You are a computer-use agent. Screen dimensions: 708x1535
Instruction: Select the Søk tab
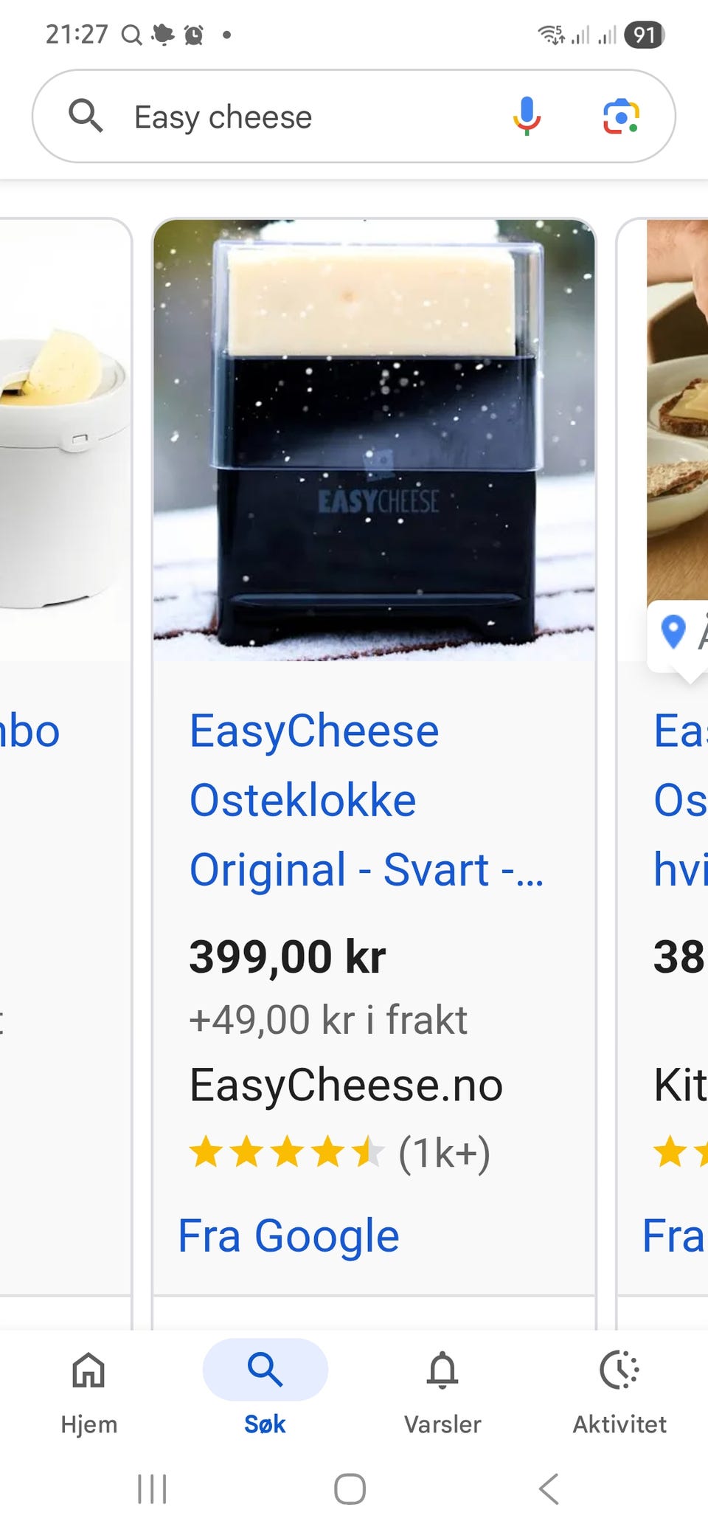pyautogui.click(x=265, y=1393)
